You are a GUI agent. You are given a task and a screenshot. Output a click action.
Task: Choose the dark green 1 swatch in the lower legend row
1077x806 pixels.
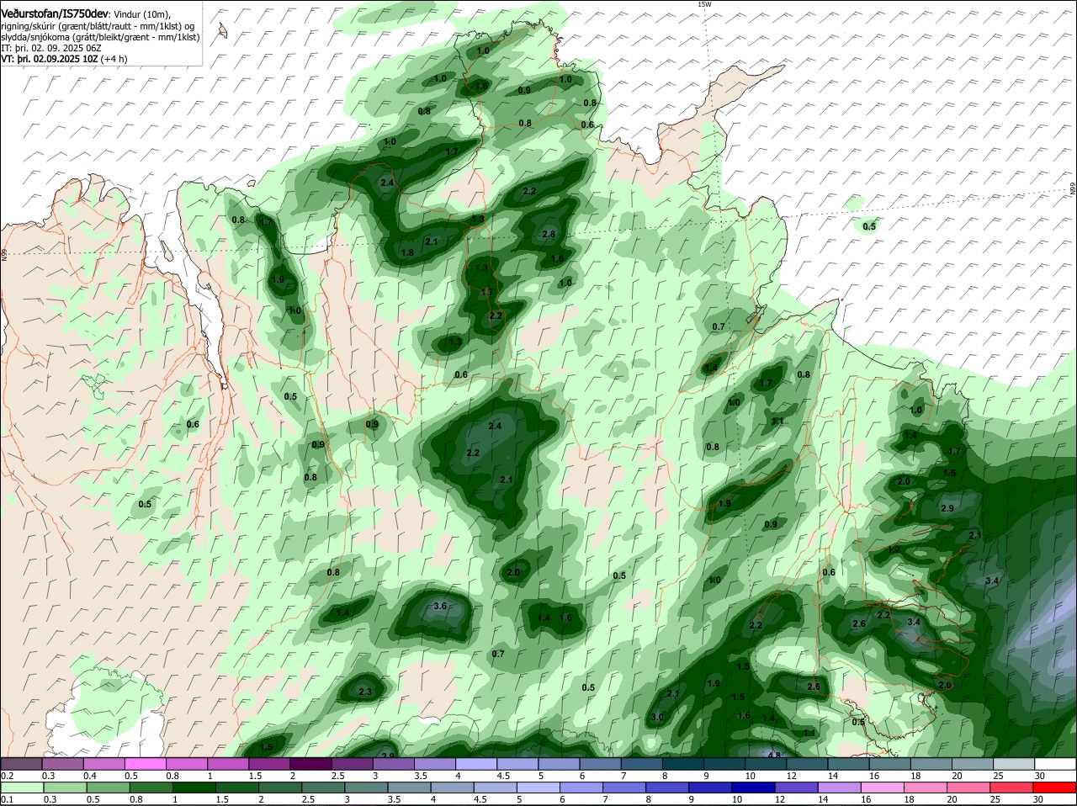194,788
